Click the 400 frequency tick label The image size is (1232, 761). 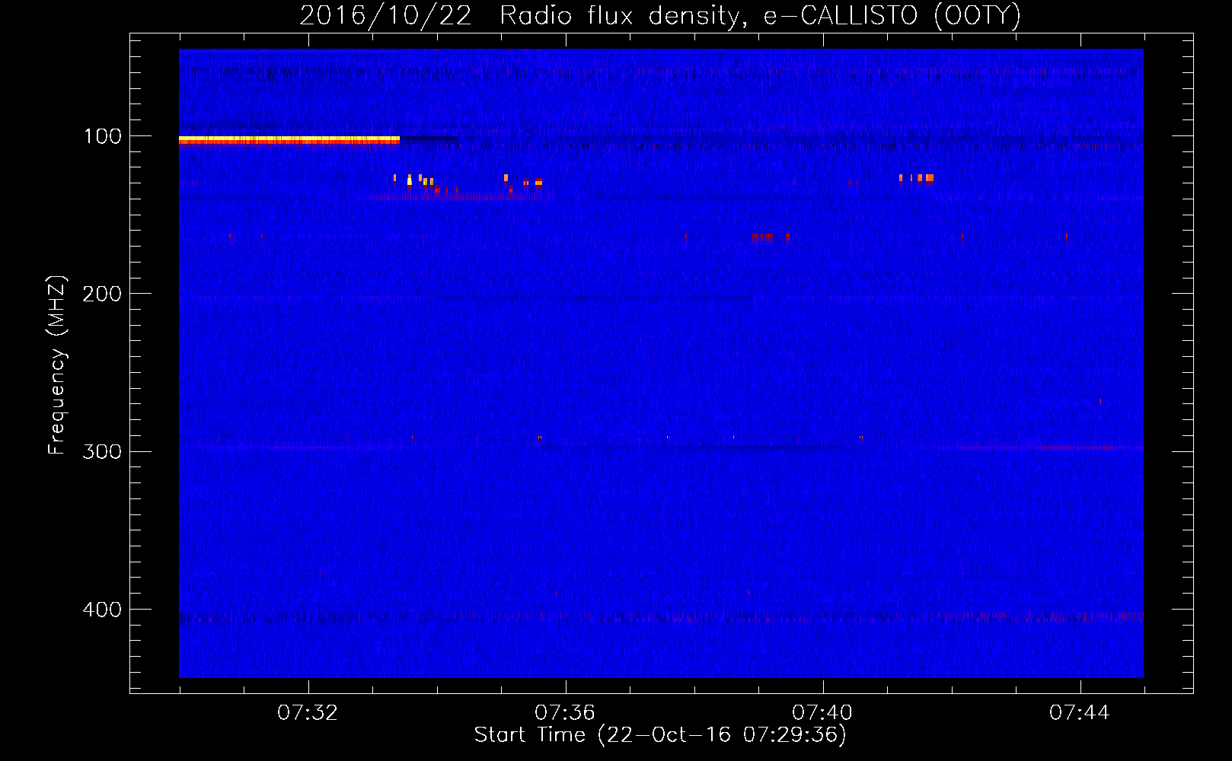[102, 610]
